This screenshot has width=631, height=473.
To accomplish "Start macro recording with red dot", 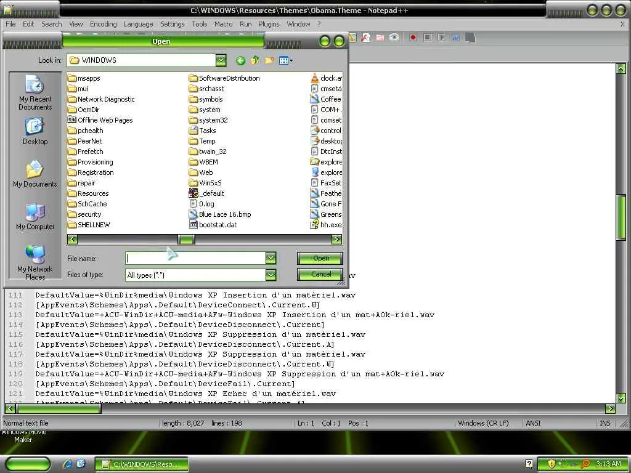I will point(413,38).
